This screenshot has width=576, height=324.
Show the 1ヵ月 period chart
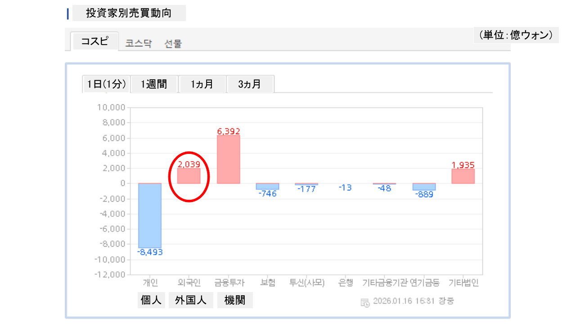(x=202, y=84)
